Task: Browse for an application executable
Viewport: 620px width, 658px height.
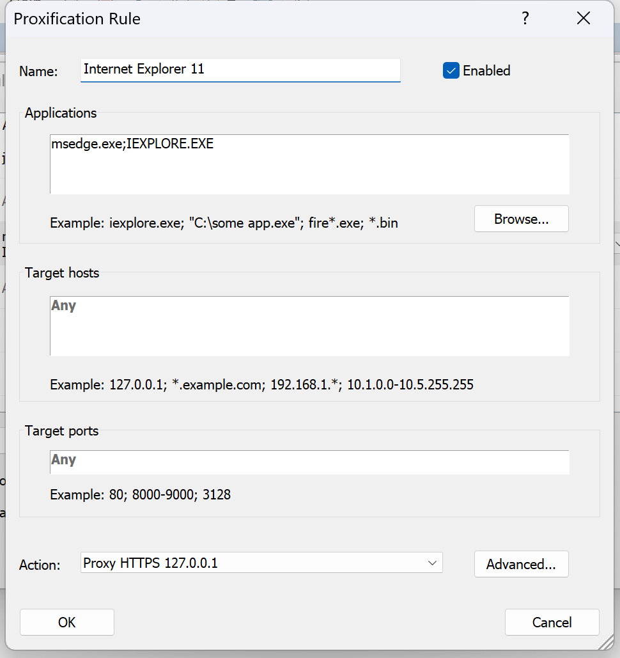Action: point(522,219)
